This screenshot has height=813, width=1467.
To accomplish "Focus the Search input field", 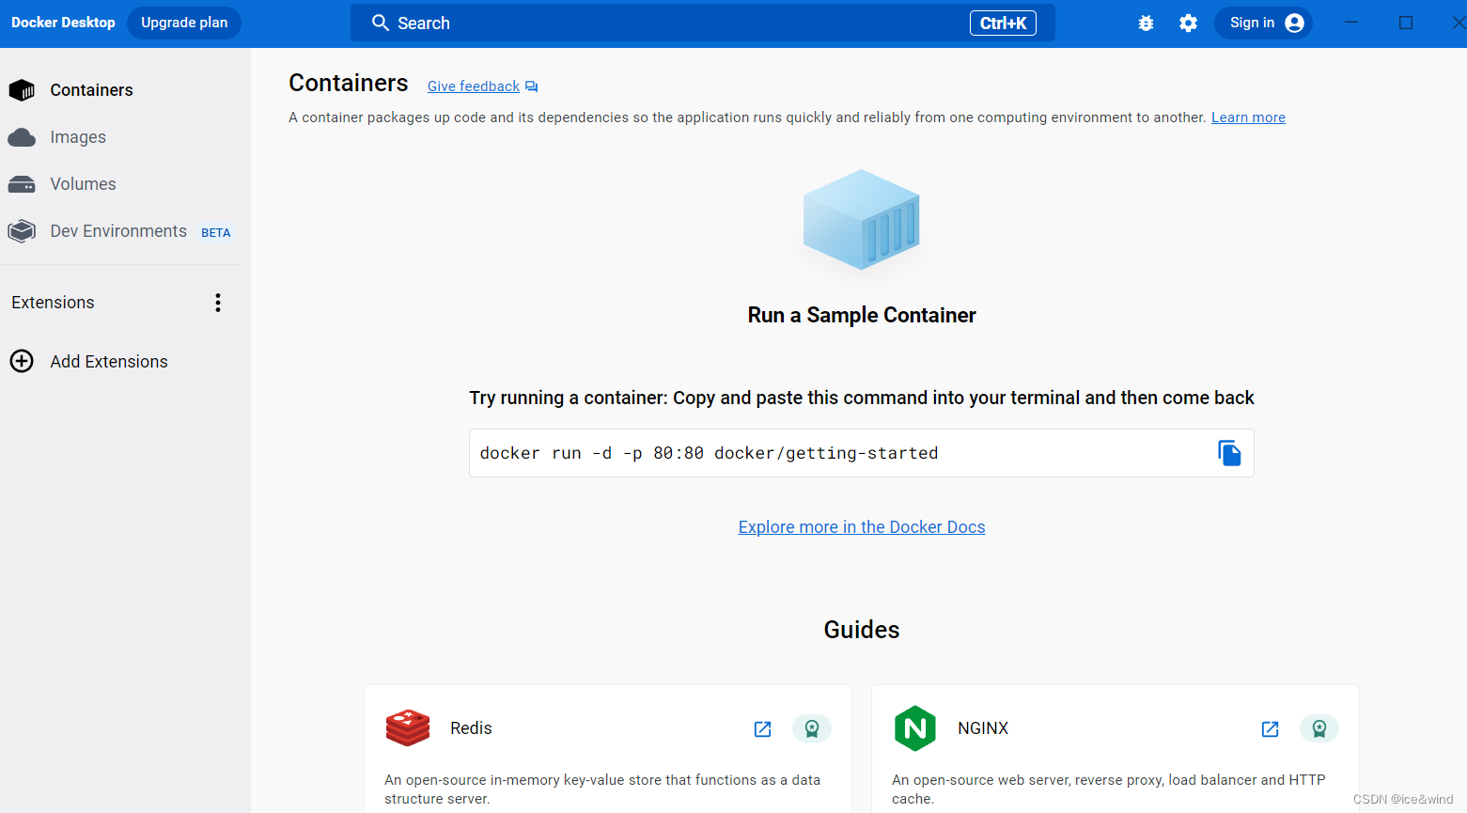I will (703, 23).
